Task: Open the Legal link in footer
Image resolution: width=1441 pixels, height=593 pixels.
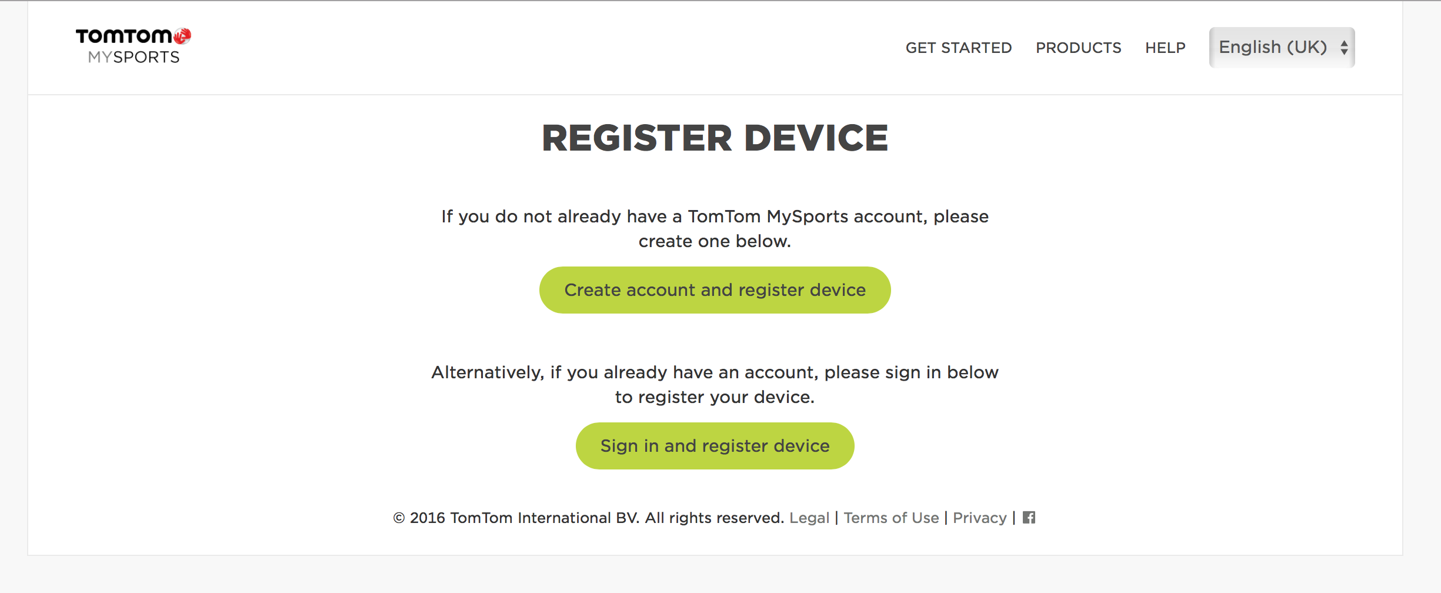Action: click(x=809, y=518)
